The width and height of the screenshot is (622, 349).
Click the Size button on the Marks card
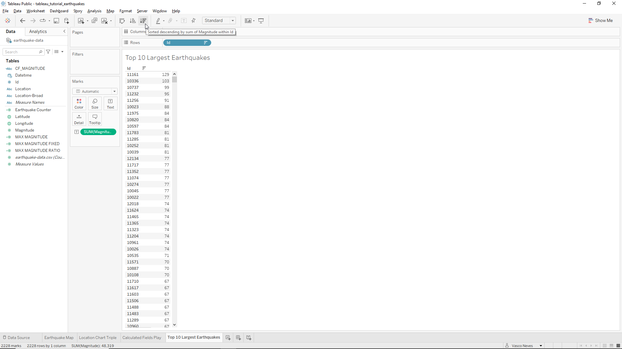pos(95,103)
